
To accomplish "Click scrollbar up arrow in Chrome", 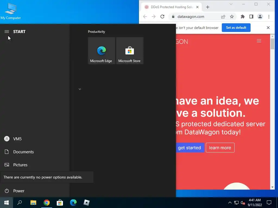I will (x=272, y=36).
